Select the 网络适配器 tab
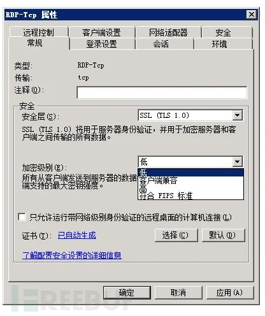Screen dimensions: 265x316 click(168, 32)
